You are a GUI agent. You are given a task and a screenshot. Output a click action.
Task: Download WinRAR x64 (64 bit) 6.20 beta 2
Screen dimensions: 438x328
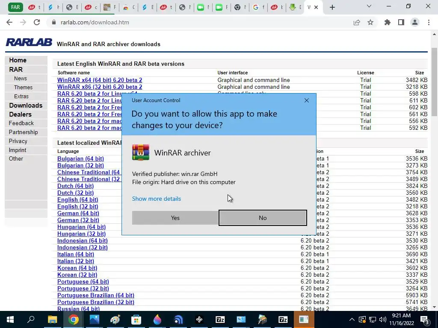[x=100, y=80]
